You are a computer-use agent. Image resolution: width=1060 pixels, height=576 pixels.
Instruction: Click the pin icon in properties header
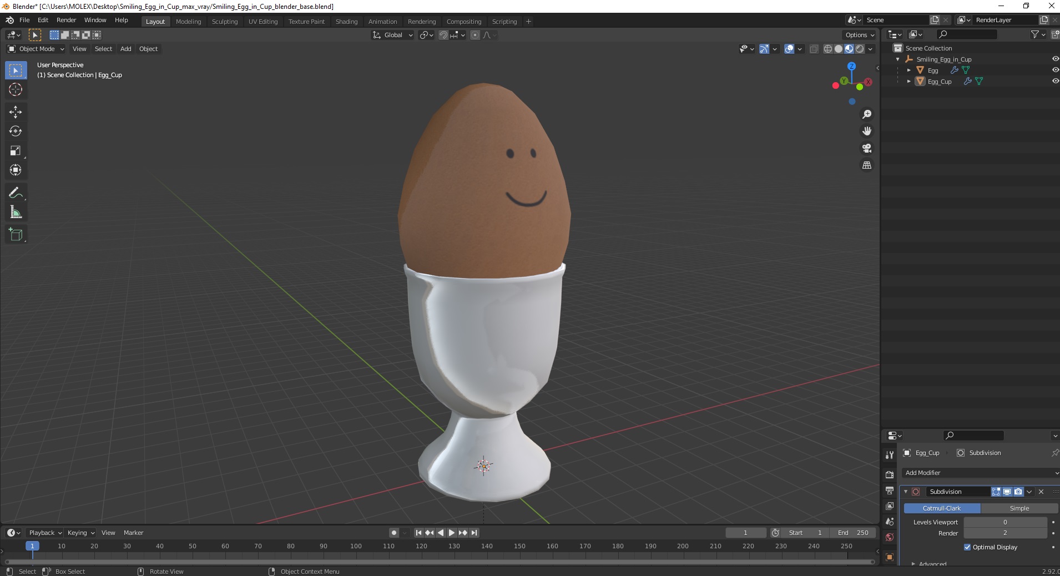click(x=1054, y=453)
